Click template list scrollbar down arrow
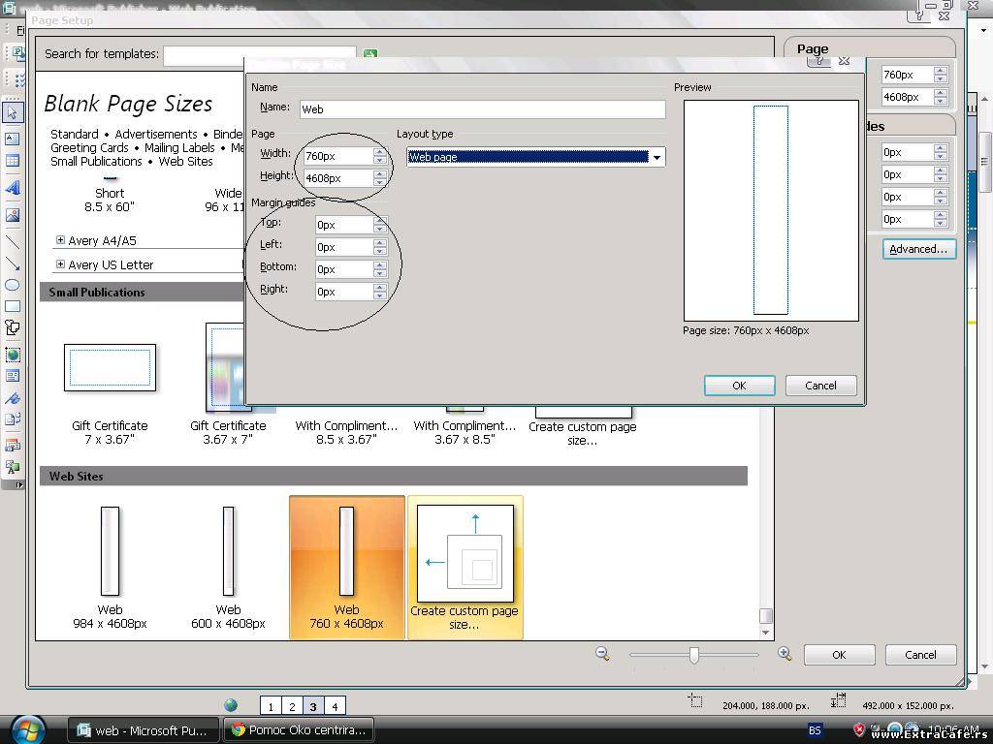 pyautogui.click(x=766, y=632)
